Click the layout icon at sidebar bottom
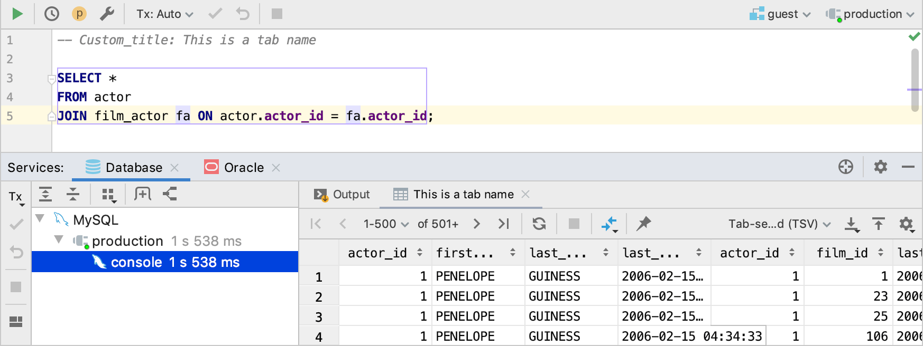This screenshot has height=346, width=923. click(x=16, y=322)
